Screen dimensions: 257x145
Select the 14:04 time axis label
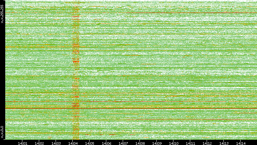pos(73,143)
